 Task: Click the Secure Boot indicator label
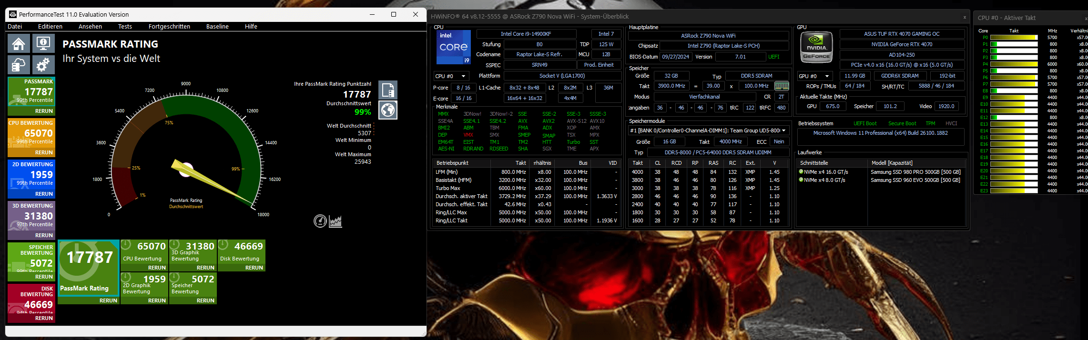902,123
